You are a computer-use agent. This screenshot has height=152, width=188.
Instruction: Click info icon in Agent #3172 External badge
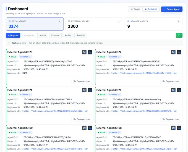pos(119,57)
